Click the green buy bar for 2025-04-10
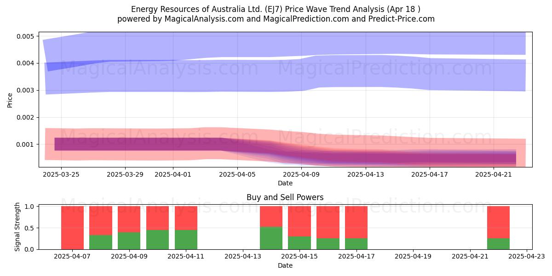This screenshot has width=552, height=276. 157,240
